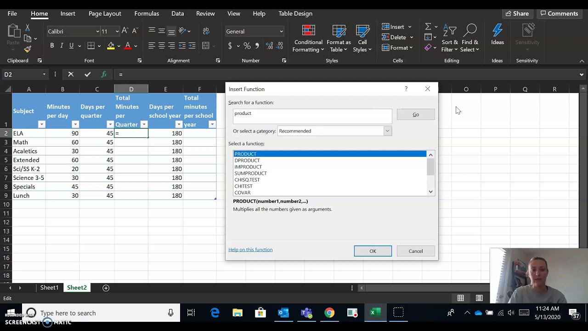This screenshot has width=588, height=331.
Task: Cancel the formula bar entry with X
Action: (x=71, y=74)
